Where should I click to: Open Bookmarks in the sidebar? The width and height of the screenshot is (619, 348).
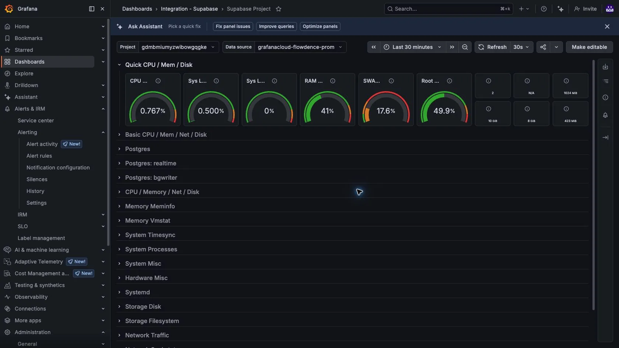coord(28,38)
